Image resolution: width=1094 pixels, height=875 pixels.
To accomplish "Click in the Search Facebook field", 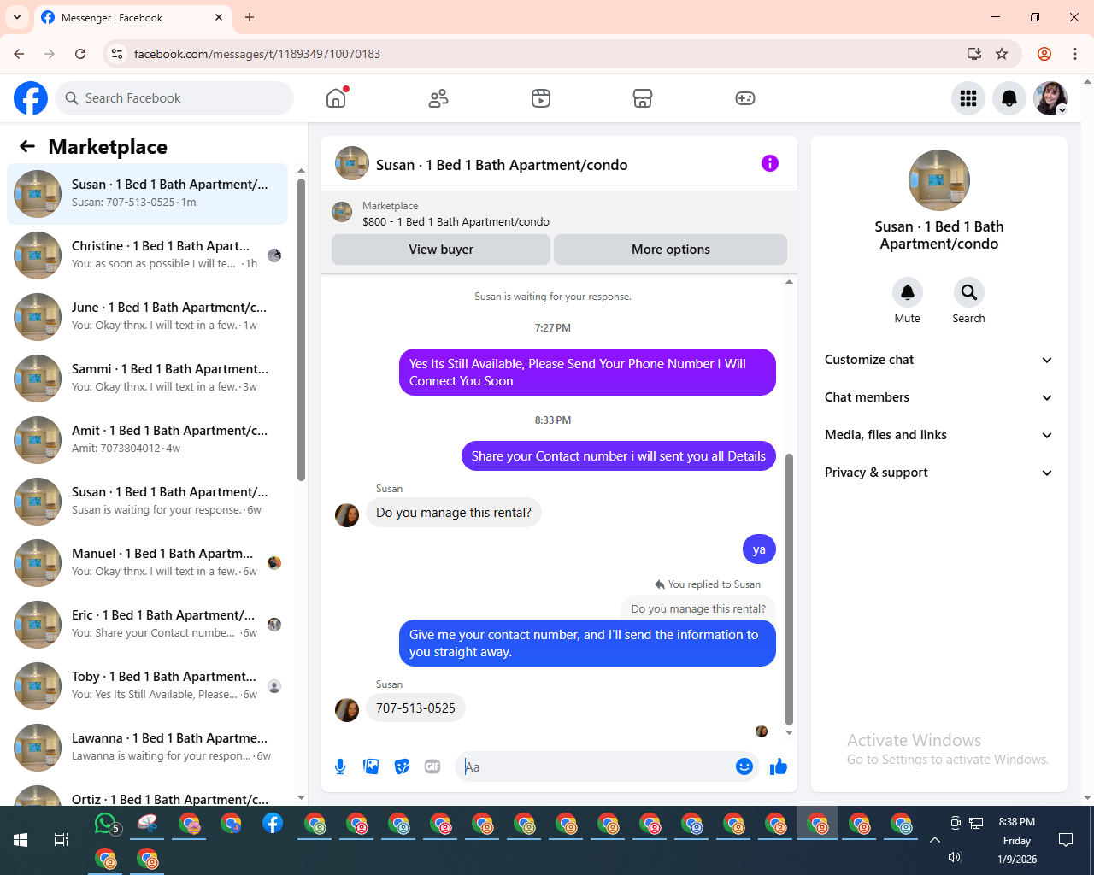I will point(174,98).
